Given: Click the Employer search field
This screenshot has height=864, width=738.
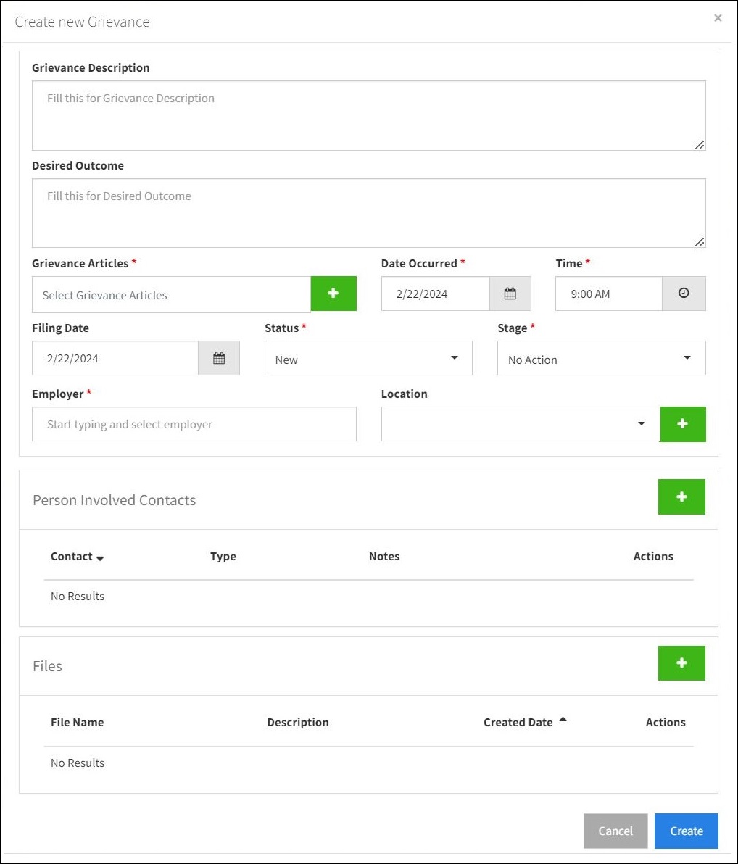Looking at the screenshot, I should click(x=194, y=424).
